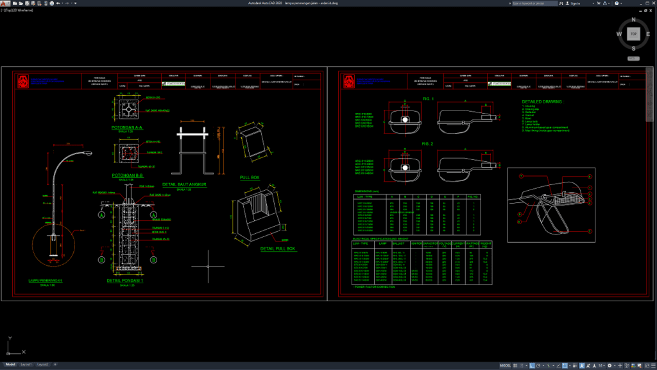This screenshot has width=657, height=370.
Task: Click the keyword search field in the title bar
Action: point(536,3)
